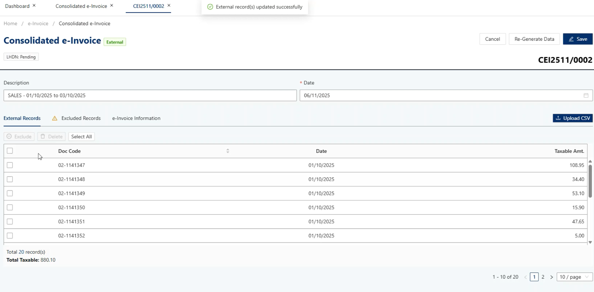This screenshot has height=292, width=594.
Task: Click taxable amount 53.10
Action: [578, 193]
